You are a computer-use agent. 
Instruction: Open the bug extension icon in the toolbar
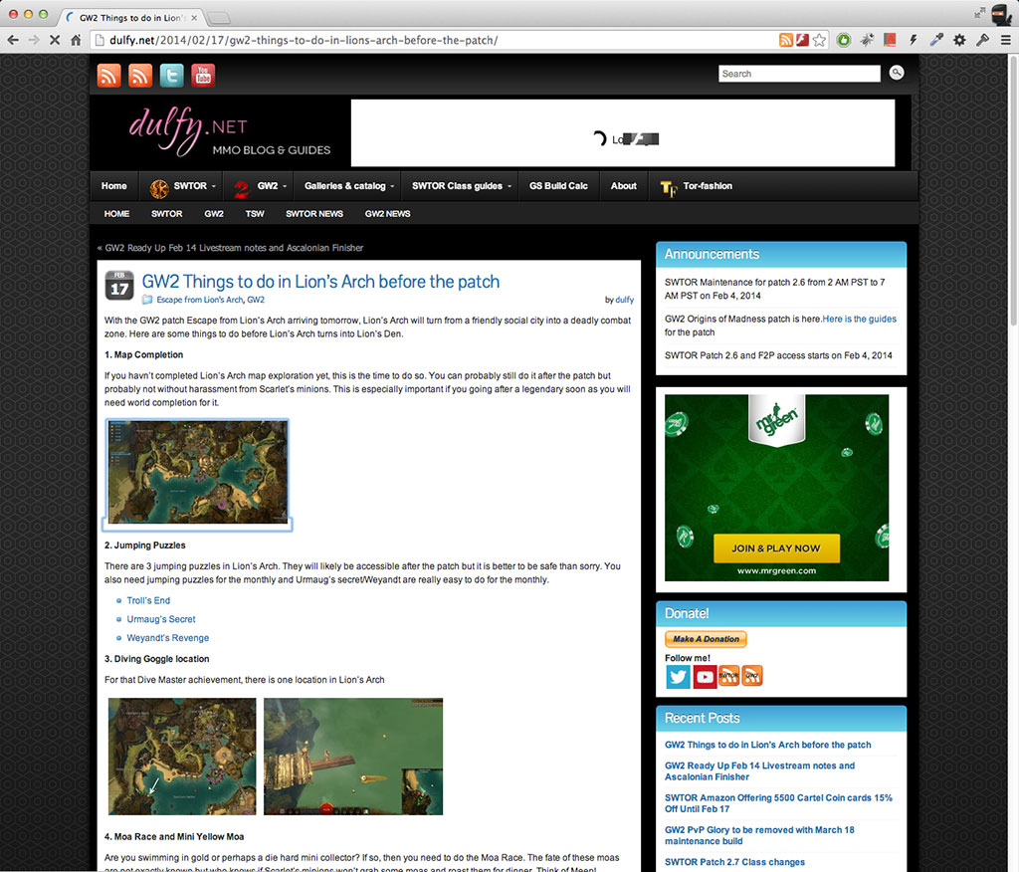tap(867, 41)
